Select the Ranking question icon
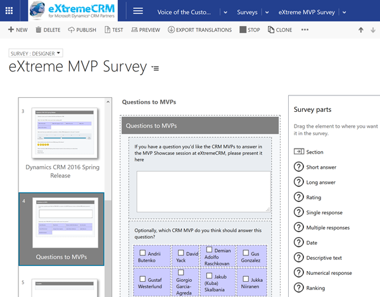The width and height of the screenshot is (380, 297). point(298,288)
